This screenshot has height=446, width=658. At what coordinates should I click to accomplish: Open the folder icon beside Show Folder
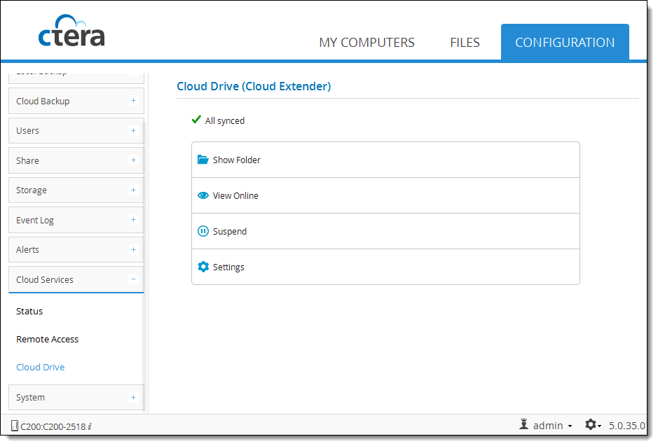point(203,160)
